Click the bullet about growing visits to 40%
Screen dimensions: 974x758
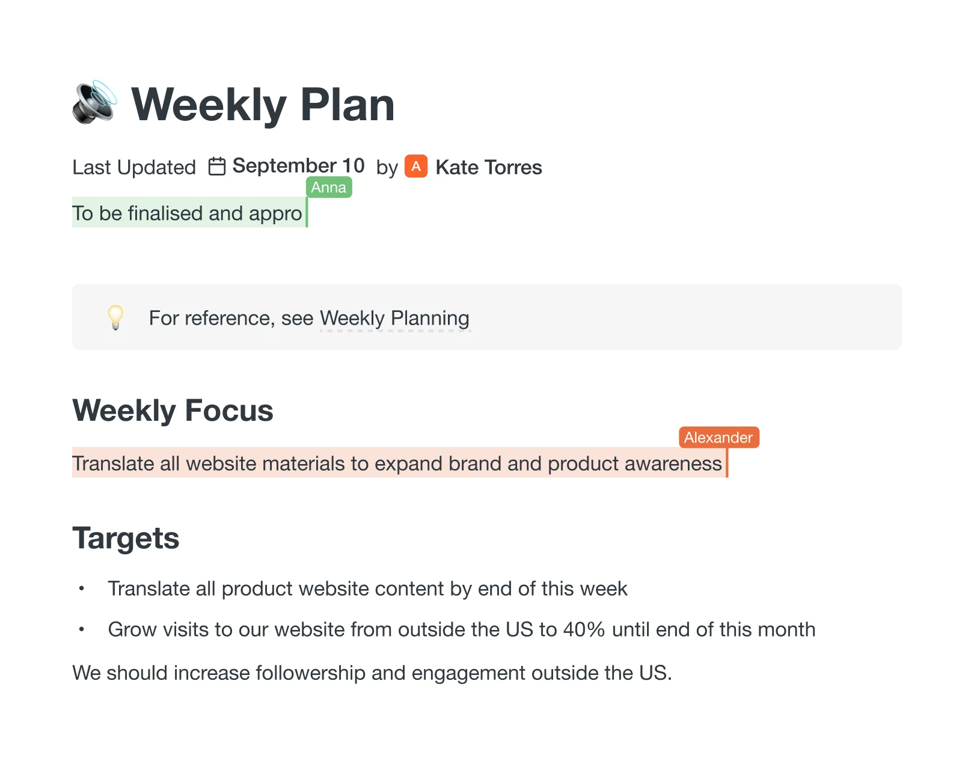(461, 629)
